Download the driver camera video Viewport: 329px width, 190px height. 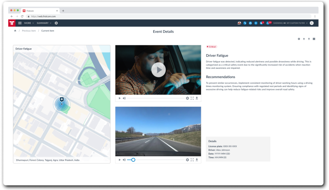pyautogui.click(x=197, y=98)
